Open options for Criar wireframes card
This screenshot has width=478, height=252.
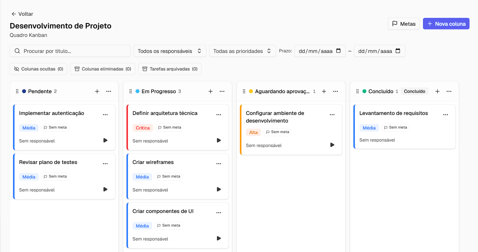pos(219,164)
